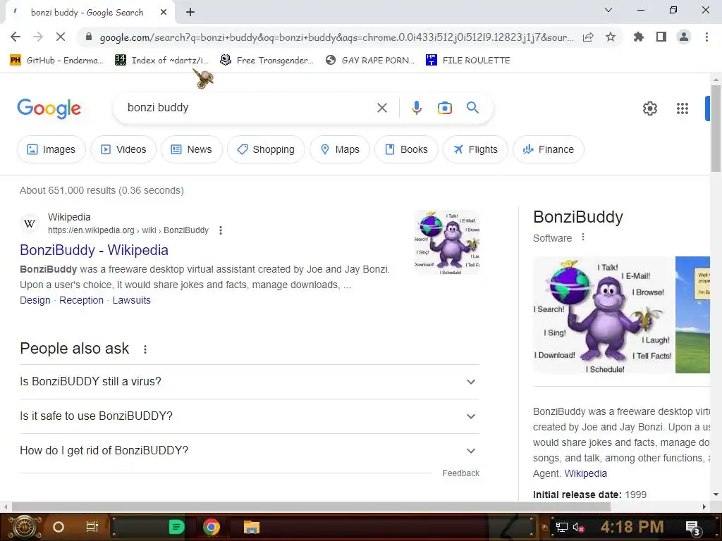Close the bonzi buddy Google Search tab
The width and height of the screenshot is (722, 541).
pyautogui.click(x=164, y=13)
